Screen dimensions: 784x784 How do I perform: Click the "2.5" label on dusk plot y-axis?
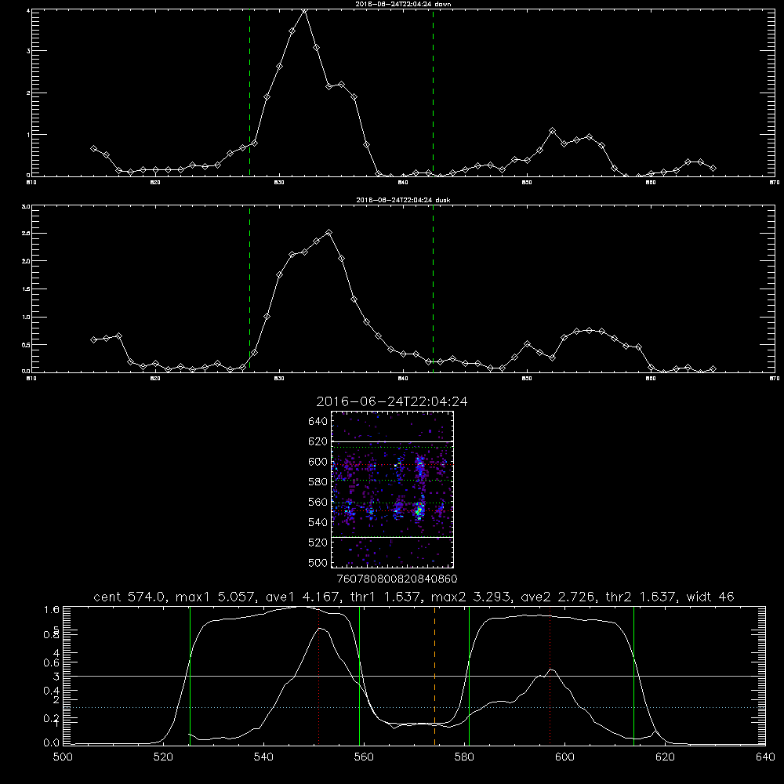click(26, 234)
